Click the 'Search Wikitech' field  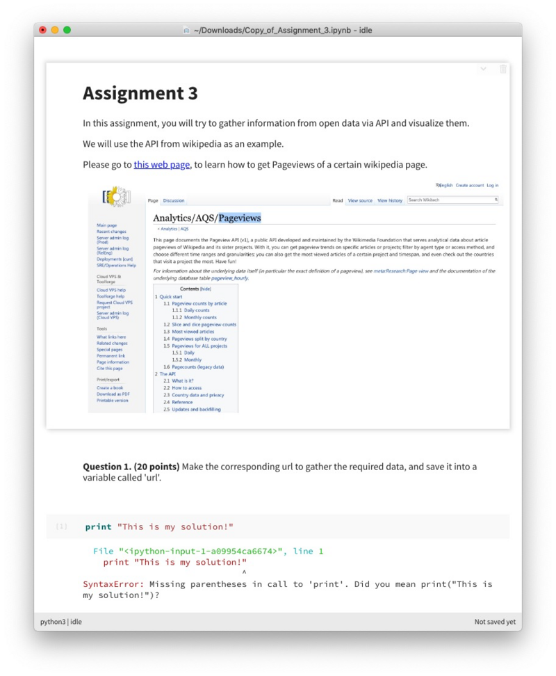(450, 200)
